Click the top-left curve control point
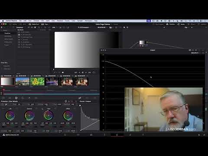Screen dimensions: 208x156 (80, 106)
